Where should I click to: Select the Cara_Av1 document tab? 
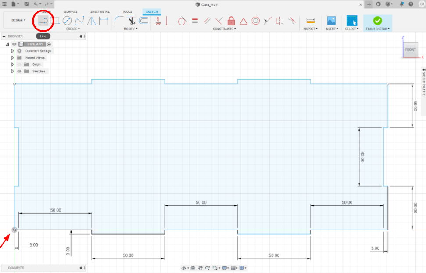[207, 5]
